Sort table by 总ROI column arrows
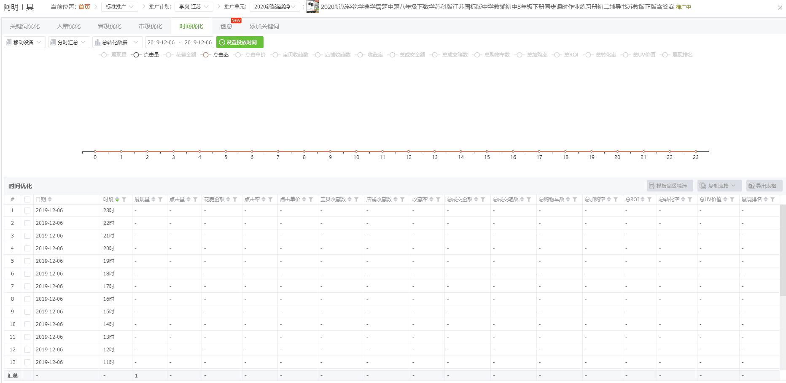 pyautogui.click(x=643, y=200)
